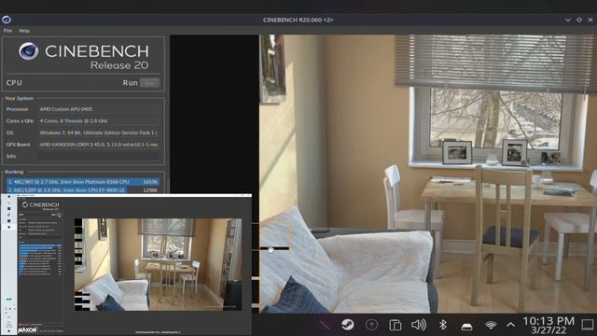Open the clipboard tray icon
This screenshot has width=597, height=336.
pyautogui.click(x=396, y=325)
